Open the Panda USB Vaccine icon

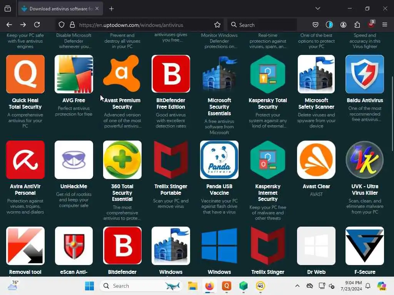tap(219, 160)
